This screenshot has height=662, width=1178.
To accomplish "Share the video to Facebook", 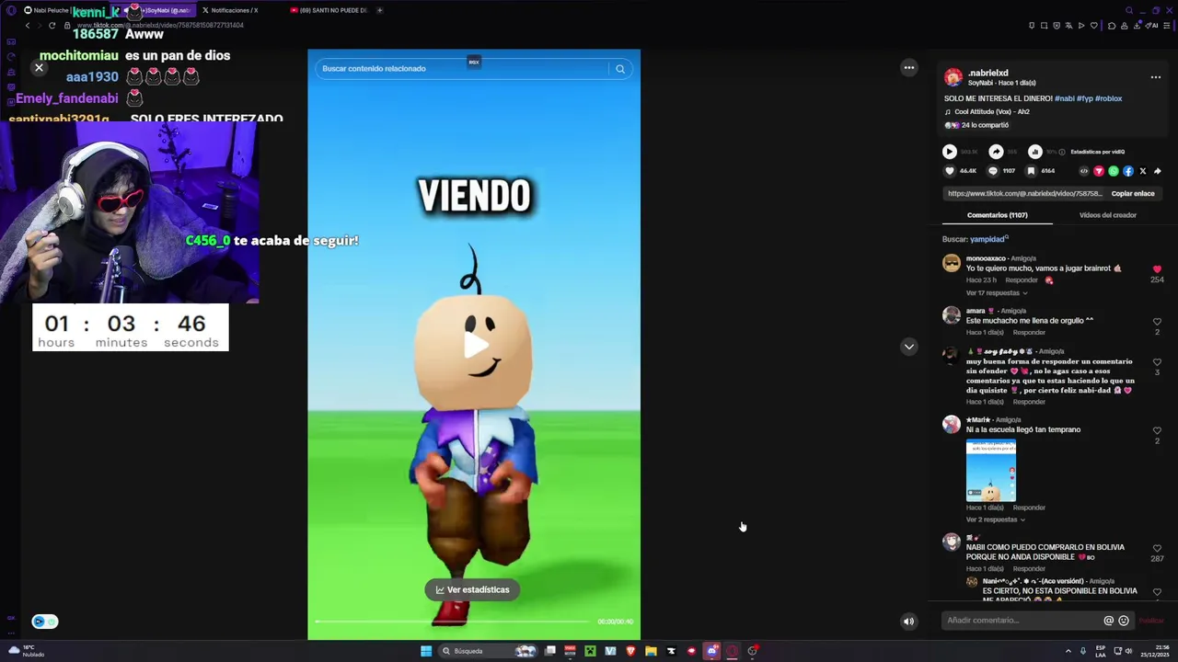I will [1128, 171].
